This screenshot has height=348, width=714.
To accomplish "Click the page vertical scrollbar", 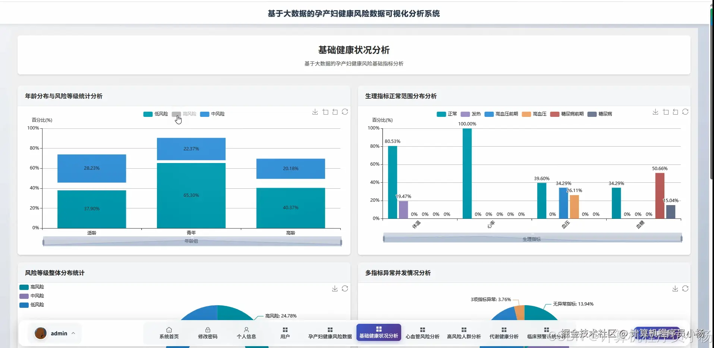I will tap(712, 93).
